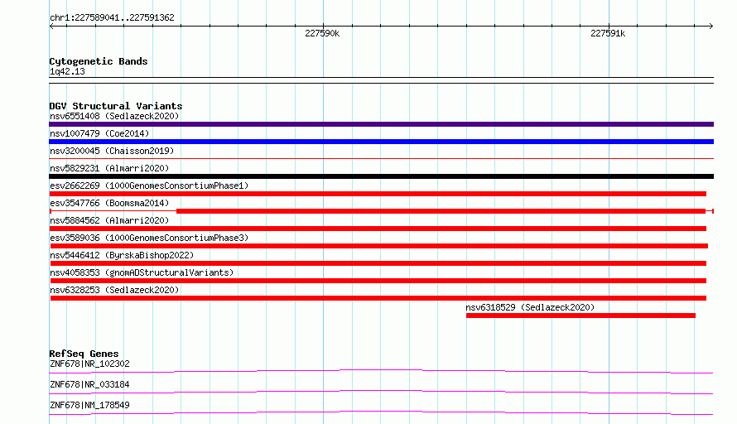Click the black nsv5829231 variant bar

381,176
